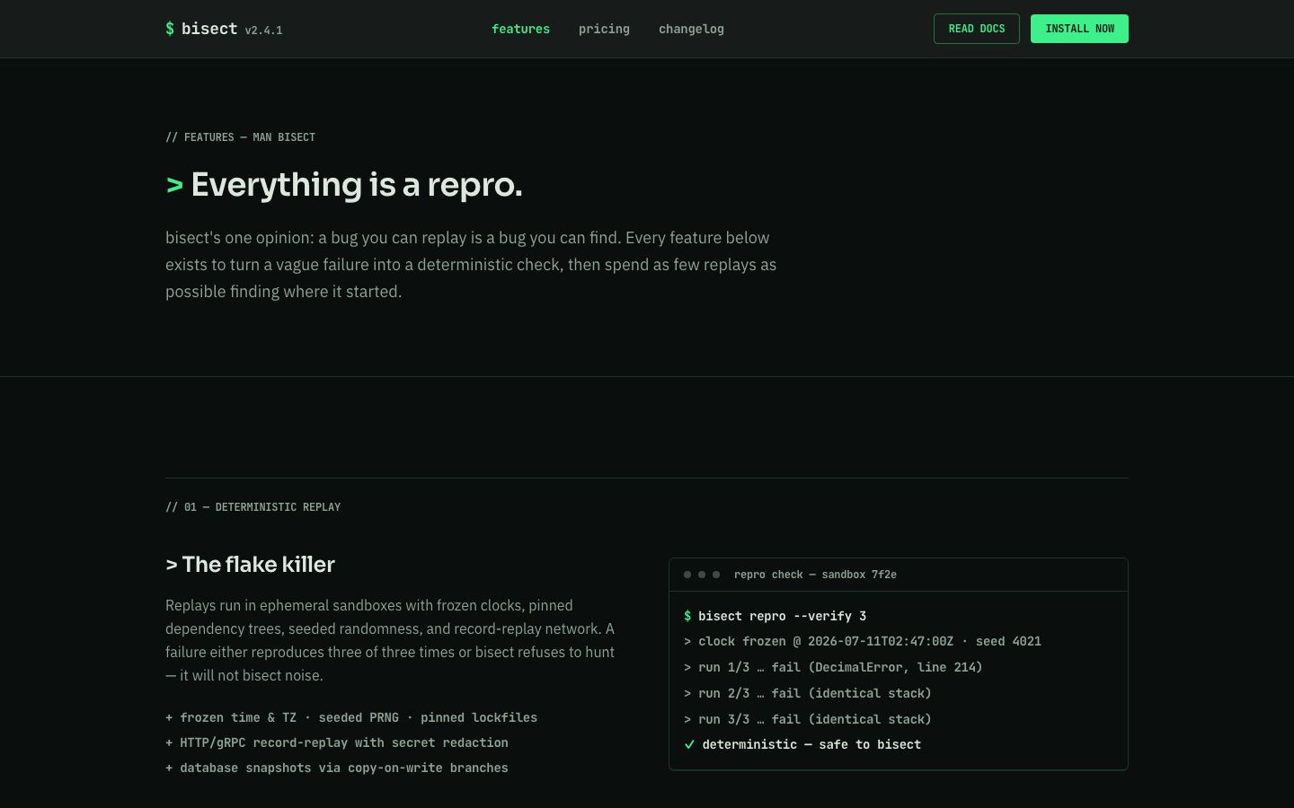Click the paragraph starting 'bisect's one opinion'
This screenshot has width=1294, height=808.
pyautogui.click(x=471, y=265)
